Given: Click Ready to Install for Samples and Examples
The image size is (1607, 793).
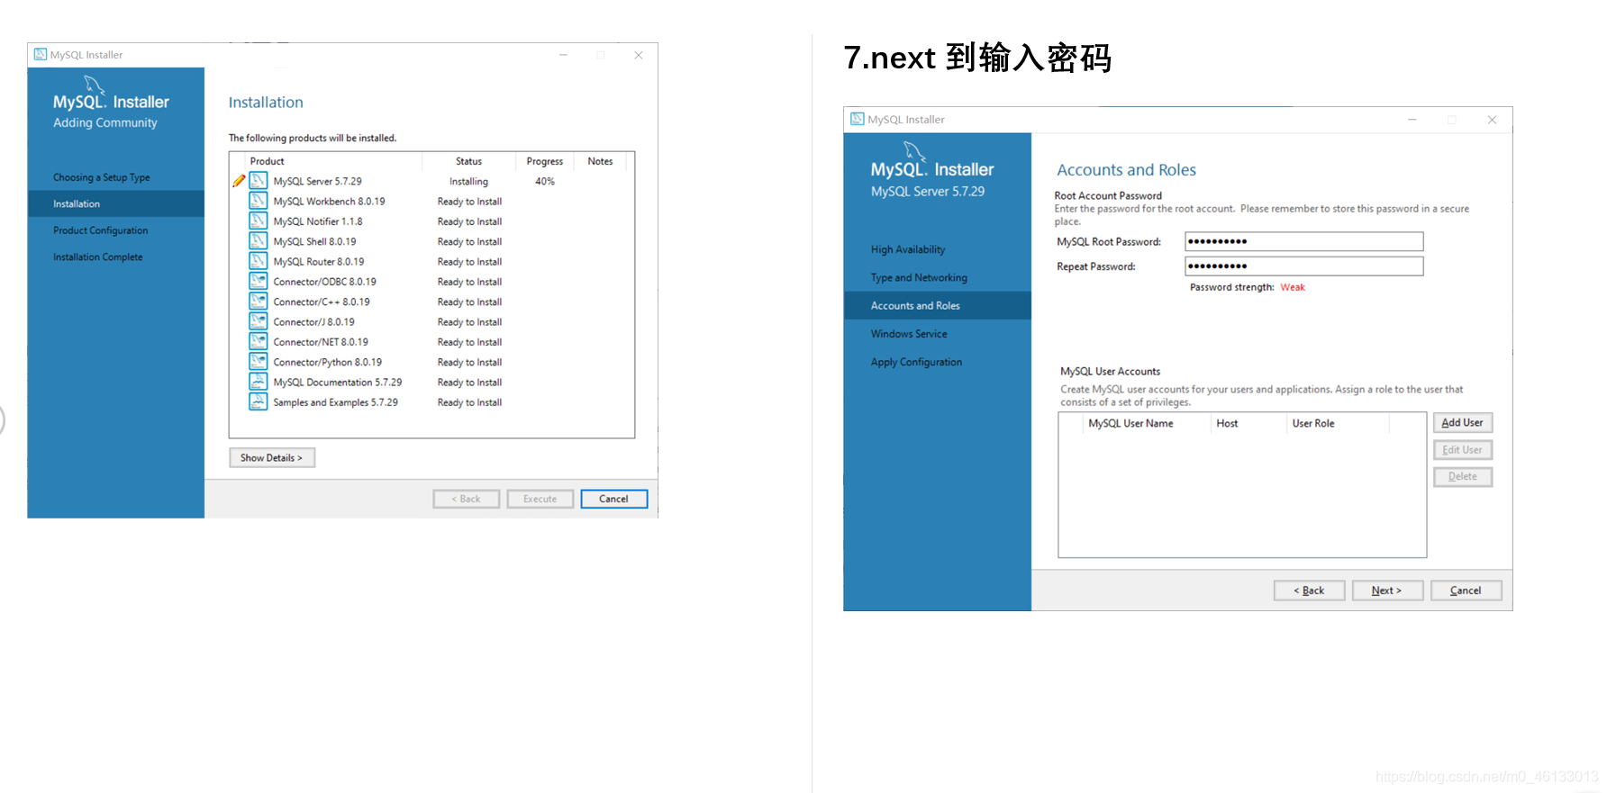Looking at the screenshot, I should point(469,402).
